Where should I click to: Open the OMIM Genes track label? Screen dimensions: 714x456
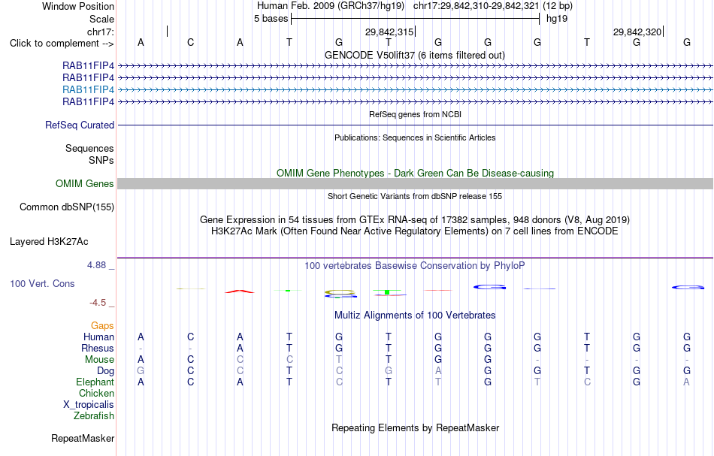[85, 183]
